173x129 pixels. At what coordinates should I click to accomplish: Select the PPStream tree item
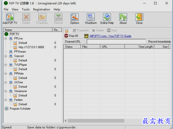click(x=20, y=52)
